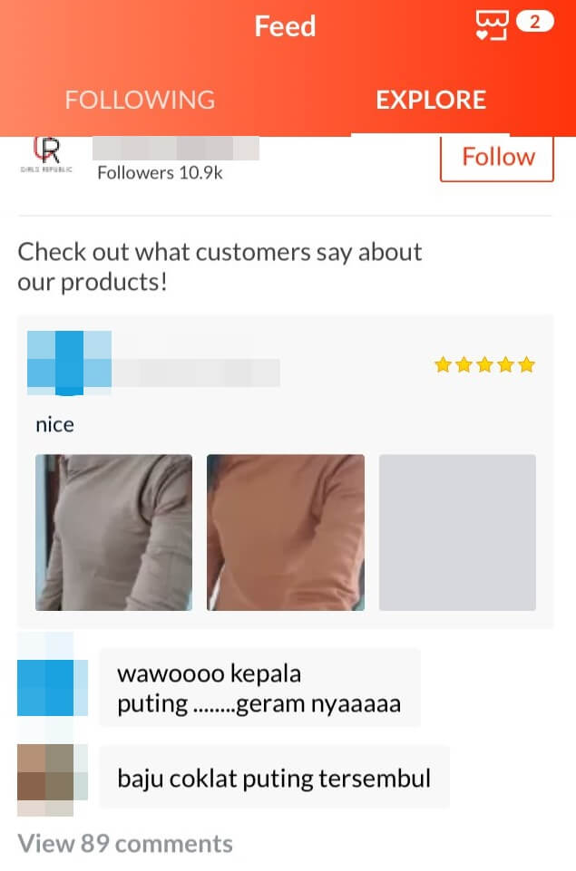Open the blank third review photo
This screenshot has height=871, width=576.
point(457,532)
